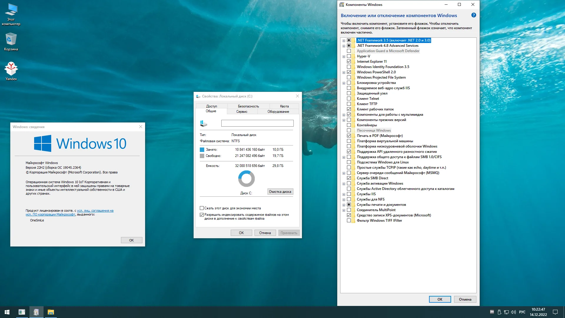Screen dimensions: 565x318
Task: Enable the Hyper-V checkbox
Action: (x=349, y=56)
